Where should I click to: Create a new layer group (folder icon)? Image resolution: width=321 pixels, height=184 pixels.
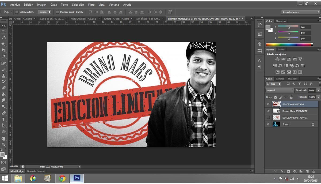coord(301,171)
